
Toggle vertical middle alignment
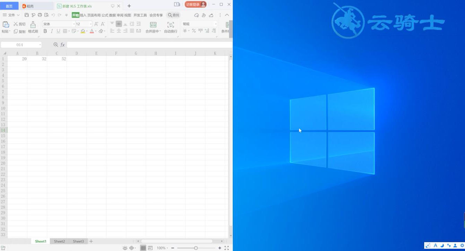[119, 24]
